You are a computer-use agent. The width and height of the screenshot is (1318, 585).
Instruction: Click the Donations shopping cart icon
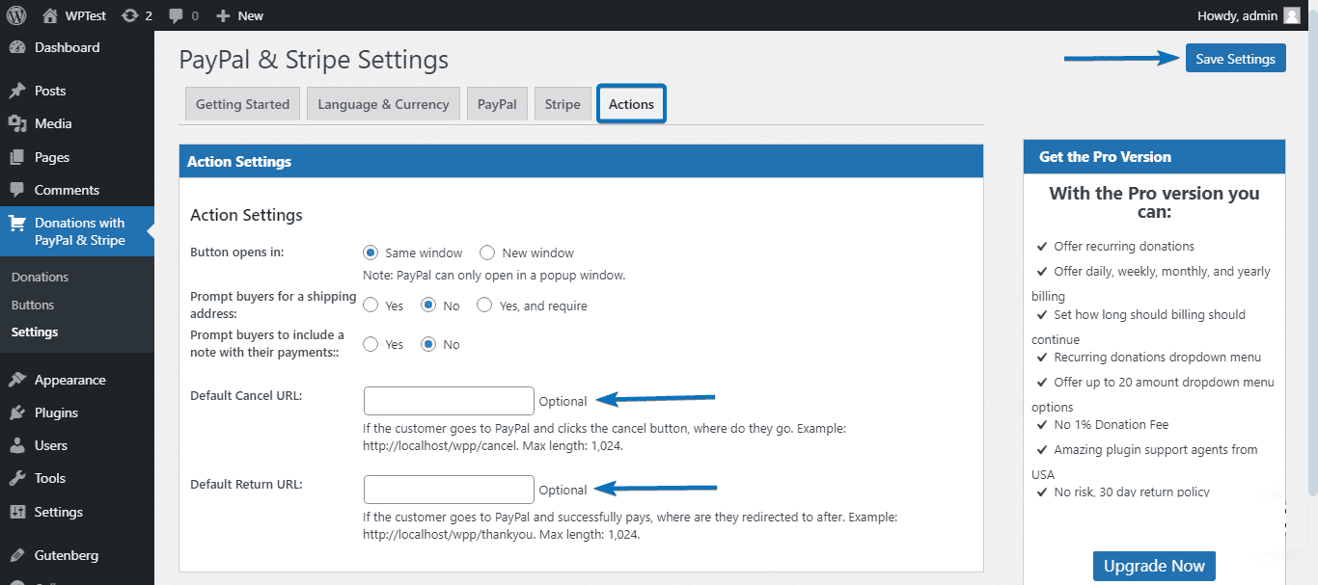[x=17, y=223]
